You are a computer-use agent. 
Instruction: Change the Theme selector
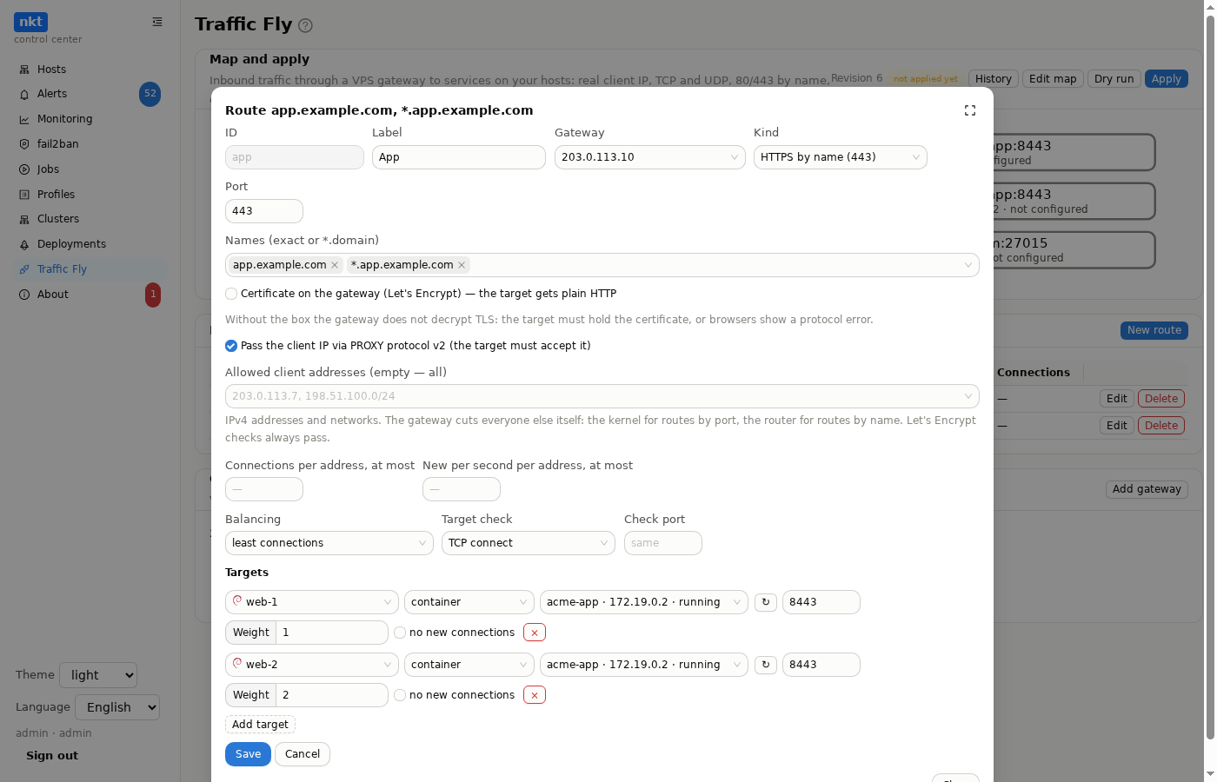[98, 675]
